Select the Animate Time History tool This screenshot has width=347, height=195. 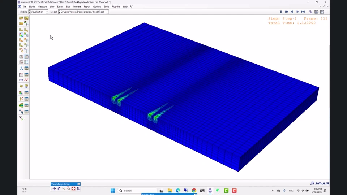tap(26, 57)
